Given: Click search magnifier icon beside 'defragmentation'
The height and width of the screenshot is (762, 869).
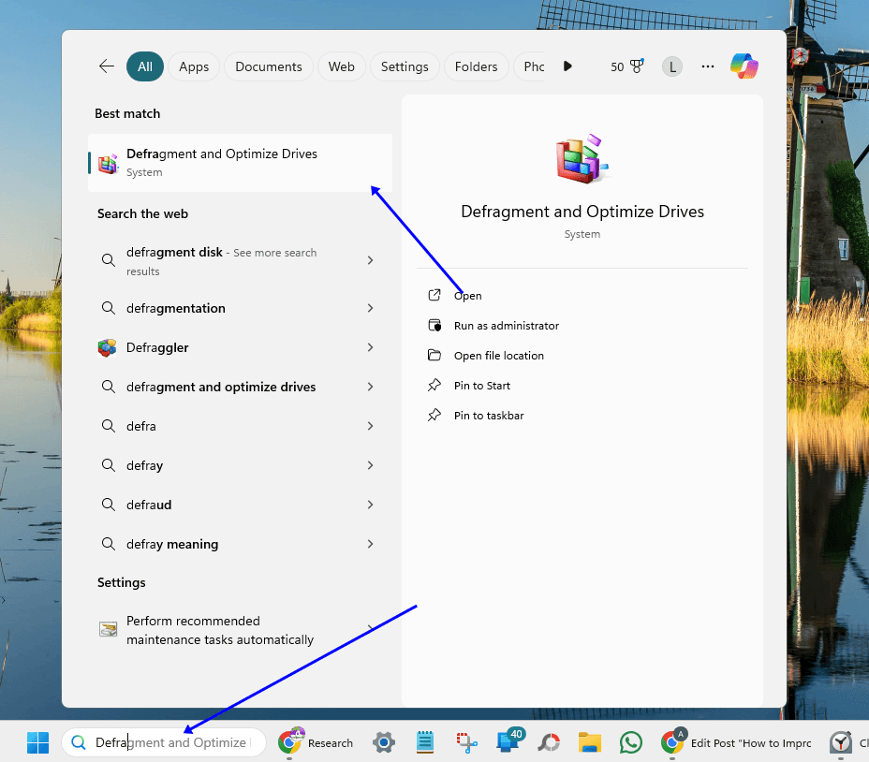Looking at the screenshot, I should coord(108,308).
